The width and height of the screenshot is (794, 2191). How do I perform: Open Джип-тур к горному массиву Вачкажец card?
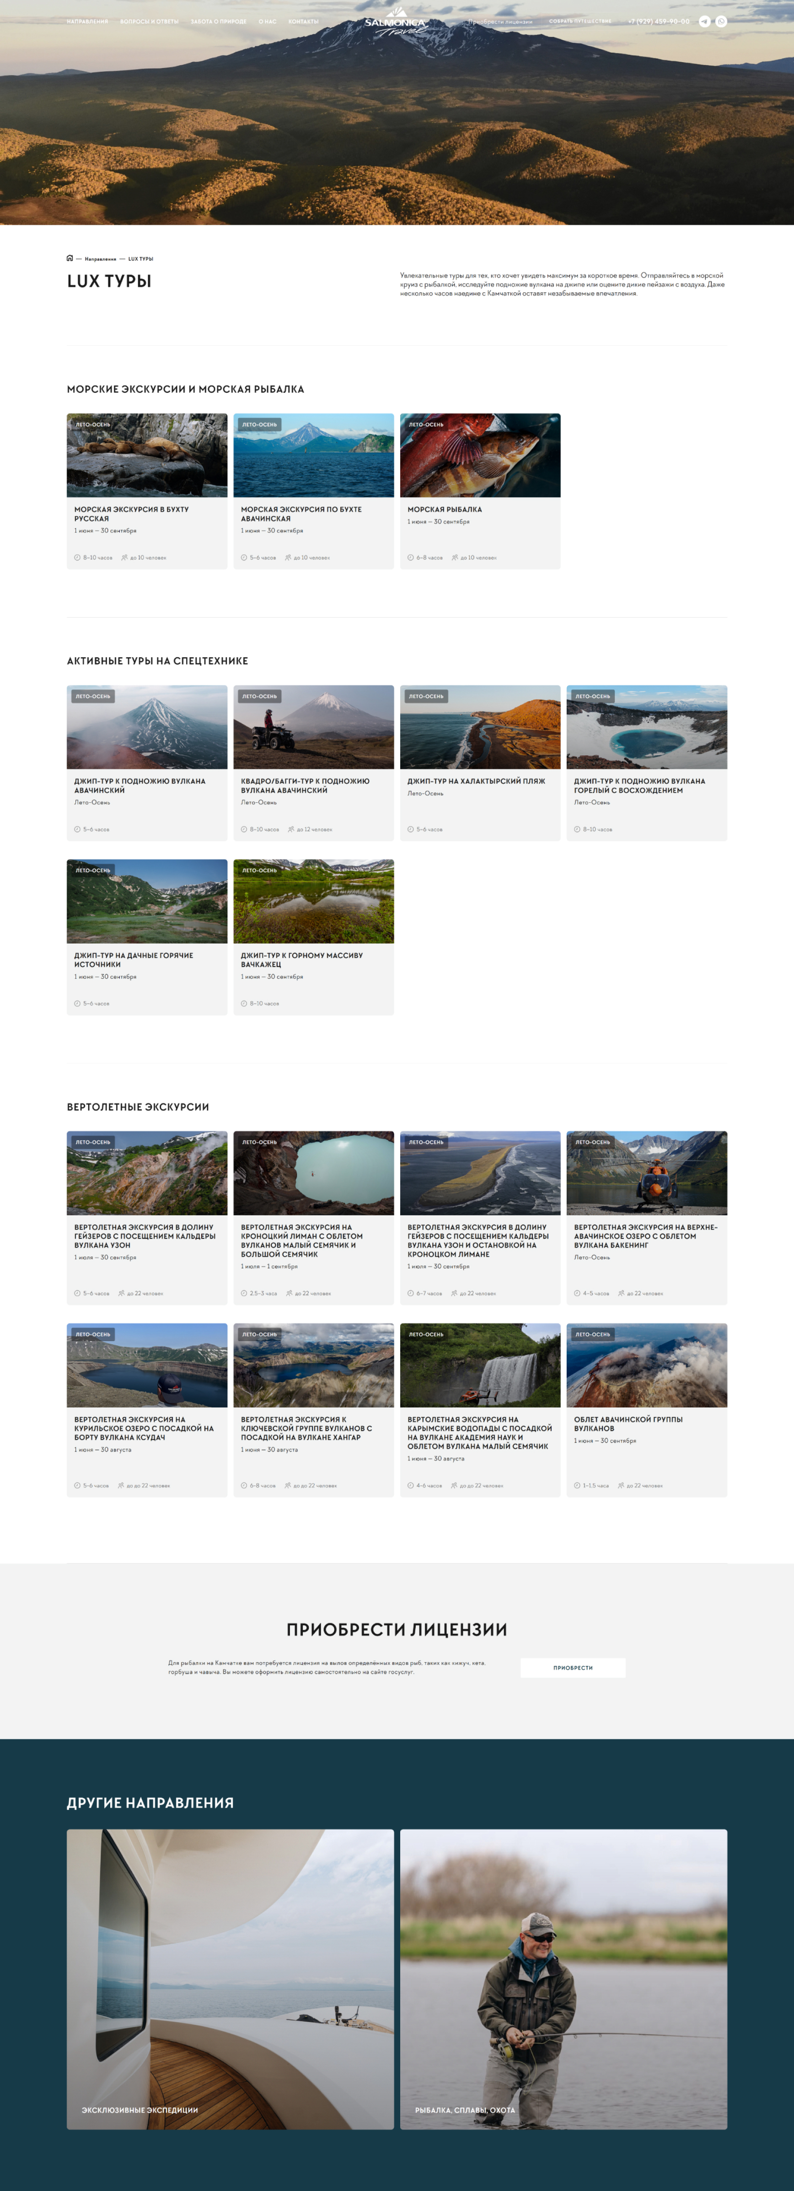point(314,936)
